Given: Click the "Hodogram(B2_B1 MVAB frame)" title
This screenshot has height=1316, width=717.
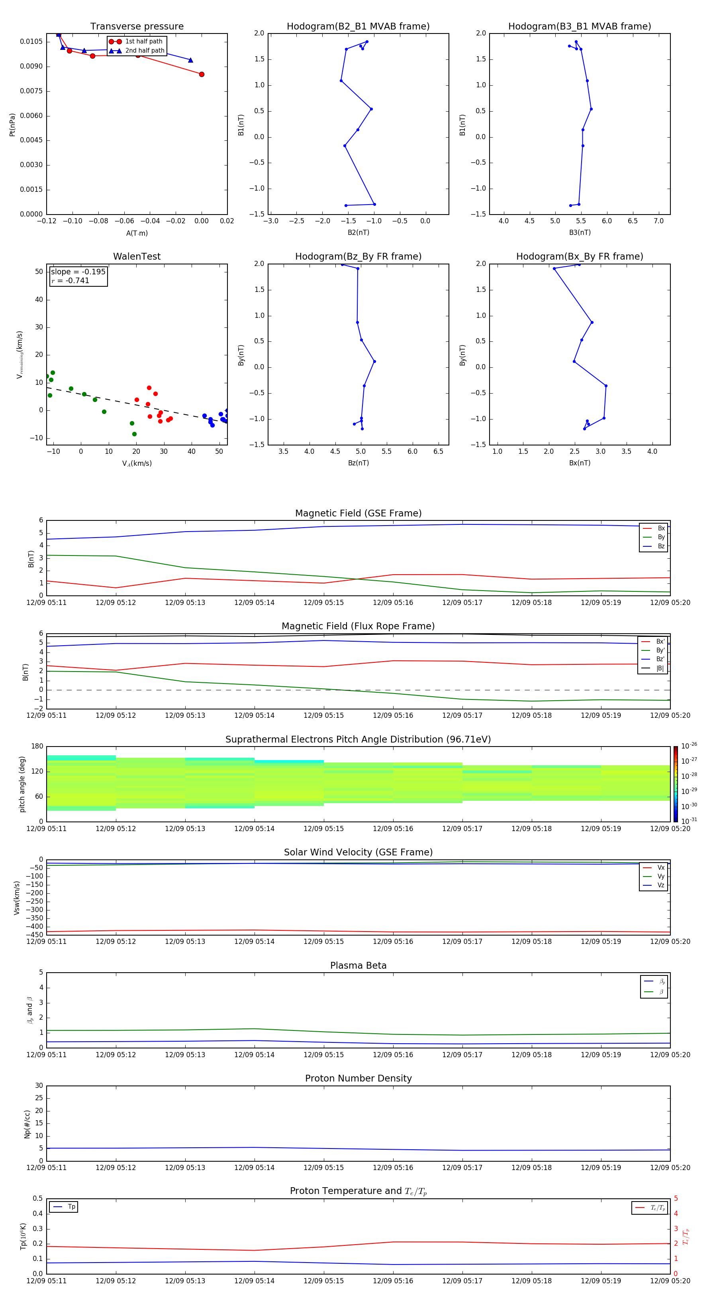Looking at the screenshot, I should 358,27.
